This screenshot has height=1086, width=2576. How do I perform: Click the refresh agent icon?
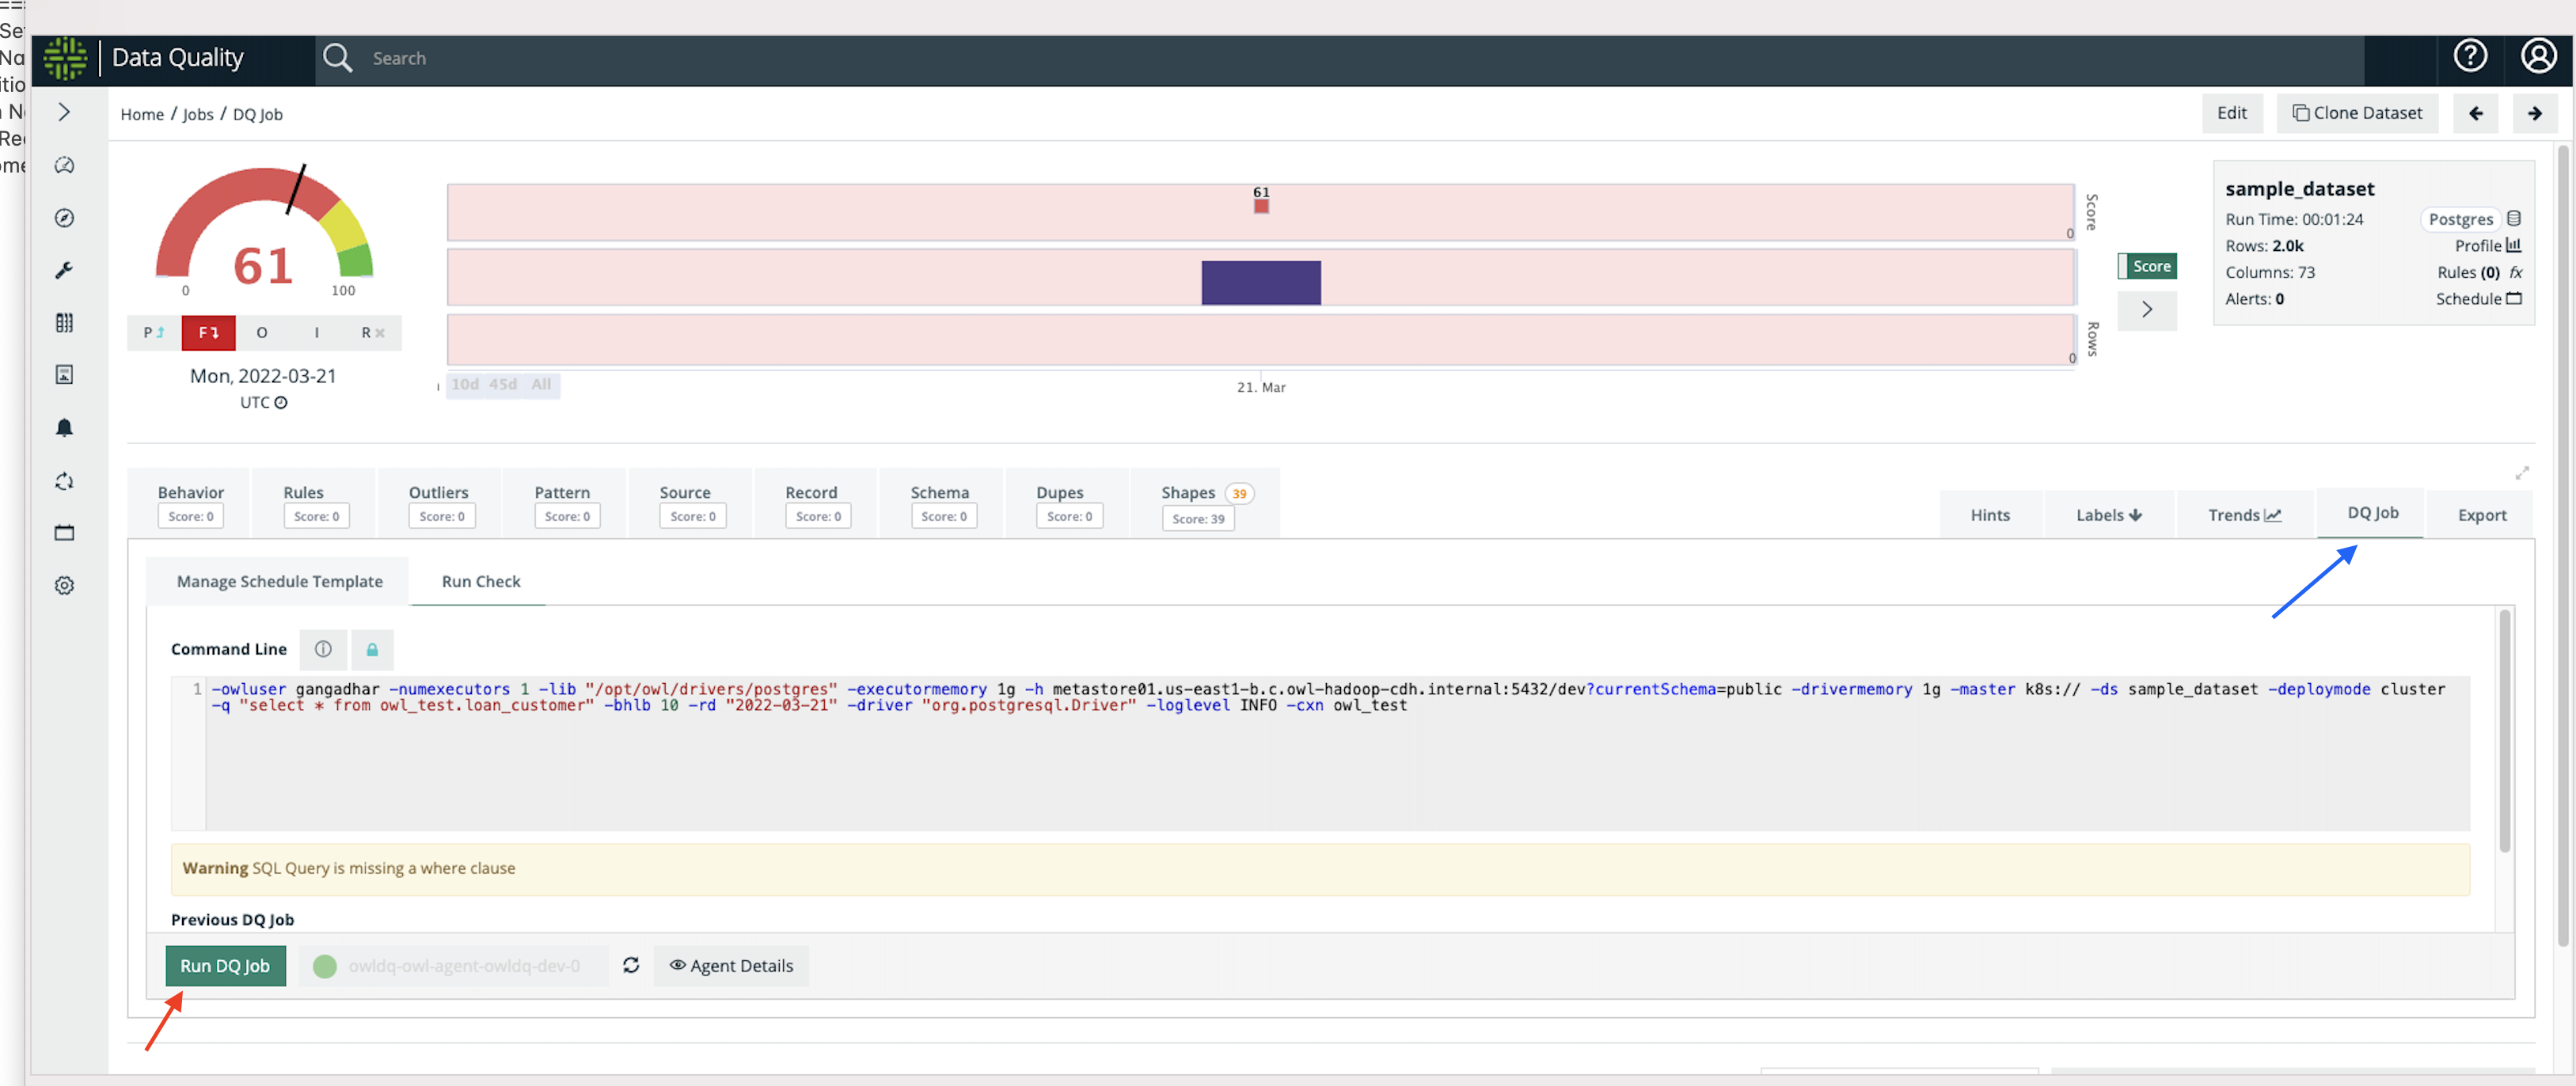point(630,965)
